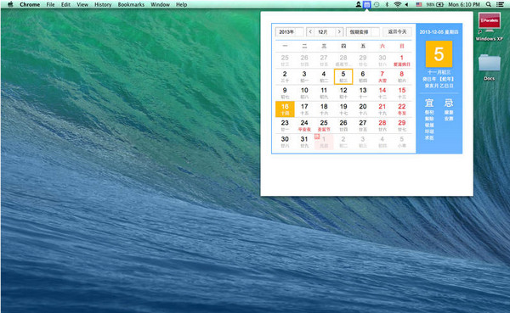Image resolution: width=510 pixels, height=313 pixels.
Task: Open the user account icon in menu bar
Action: click(358, 4)
